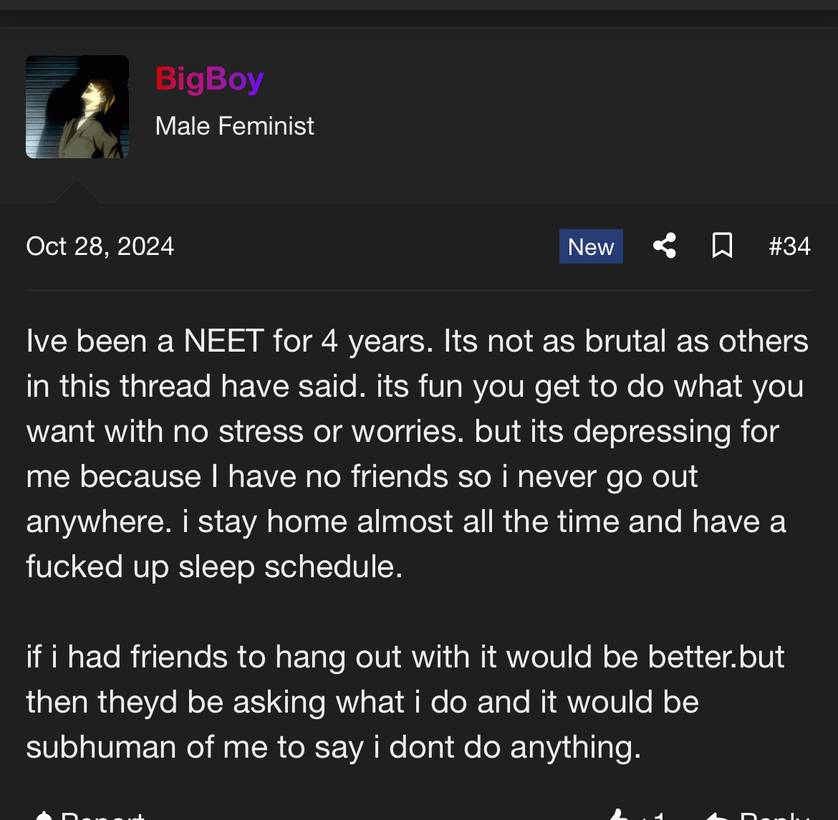Image resolution: width=838 pixels, height=820 pixels.
Task: Open the #34 post number link
Action: click(789, 246)
